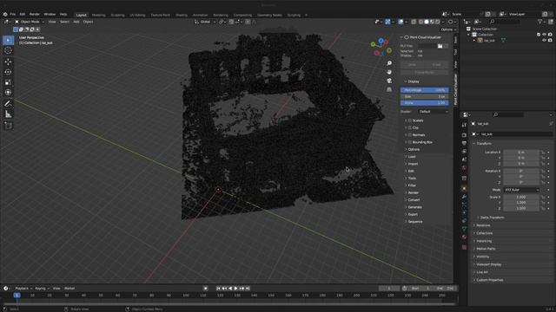Toggle render camera icon for Collection
556x312 pixels.
(550, 35)
